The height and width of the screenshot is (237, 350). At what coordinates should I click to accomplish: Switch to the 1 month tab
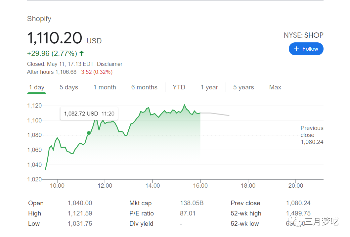click(105, 87)
